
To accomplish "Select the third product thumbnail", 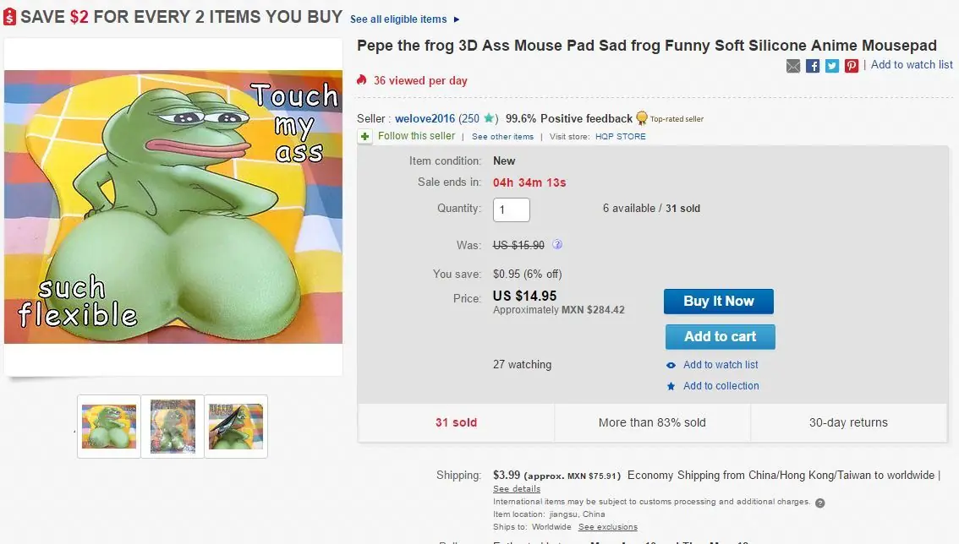I will coord(236,427).
